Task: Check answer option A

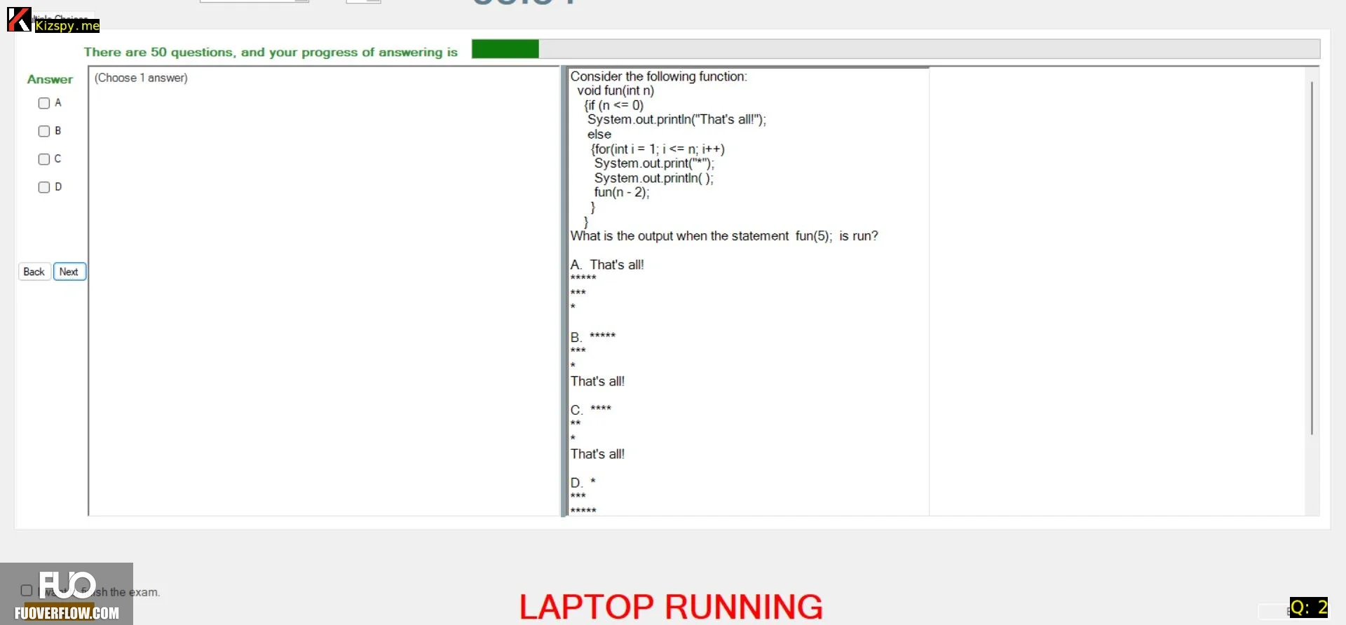Action: click(x=44, y=103)
